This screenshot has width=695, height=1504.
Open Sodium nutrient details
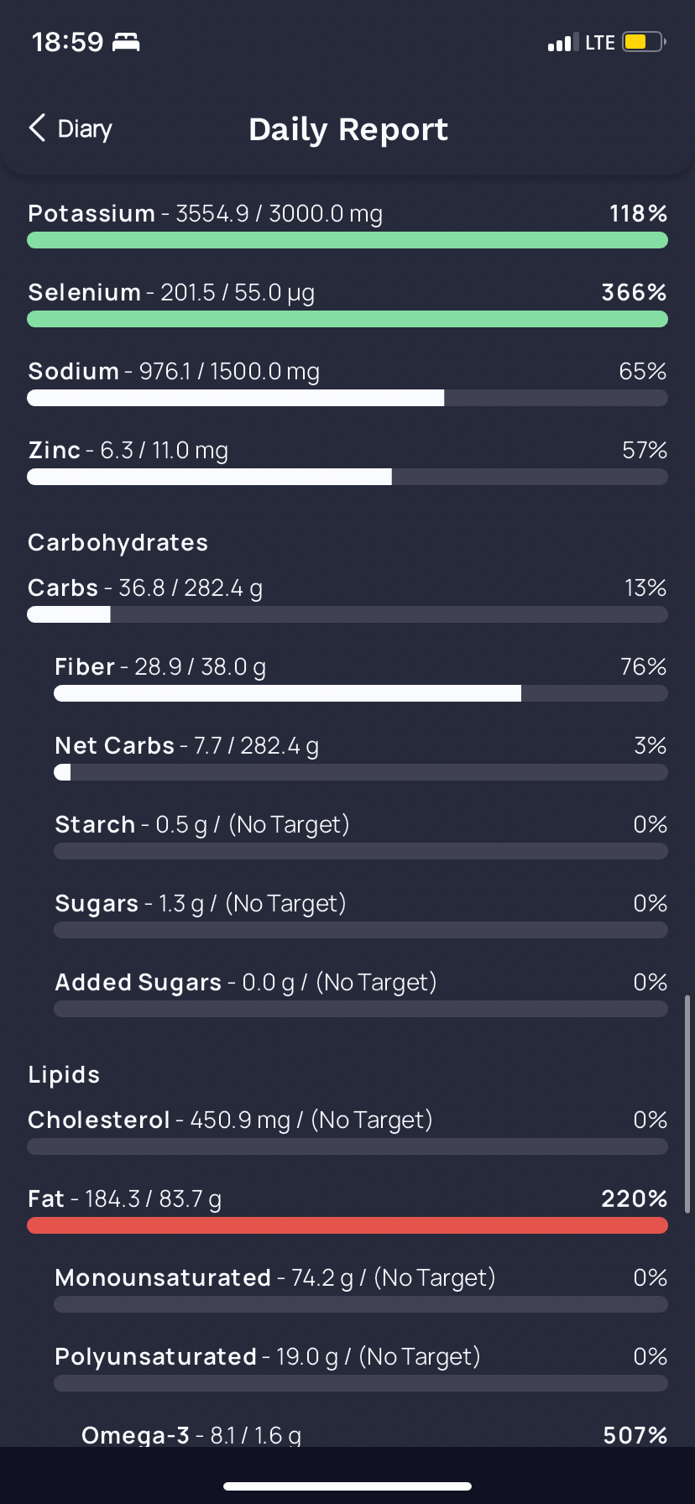tap(347, 383)
